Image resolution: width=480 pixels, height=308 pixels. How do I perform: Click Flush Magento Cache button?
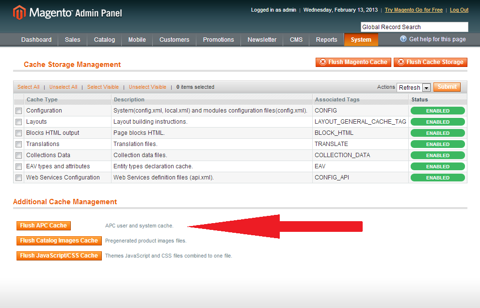(x=353, y=62)
